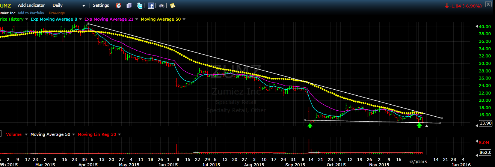
Task: Share chart via the Twitter icon
Action: (140, 6)
